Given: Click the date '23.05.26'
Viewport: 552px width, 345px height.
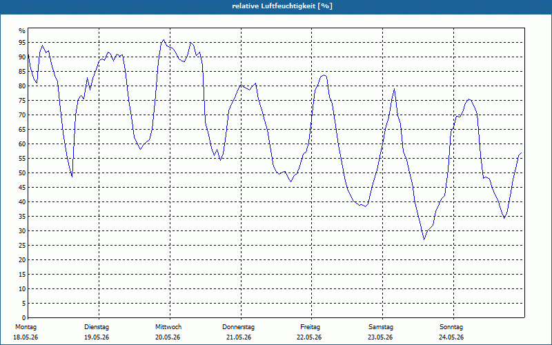Looking at the screenshot, I should click(381, 337).
